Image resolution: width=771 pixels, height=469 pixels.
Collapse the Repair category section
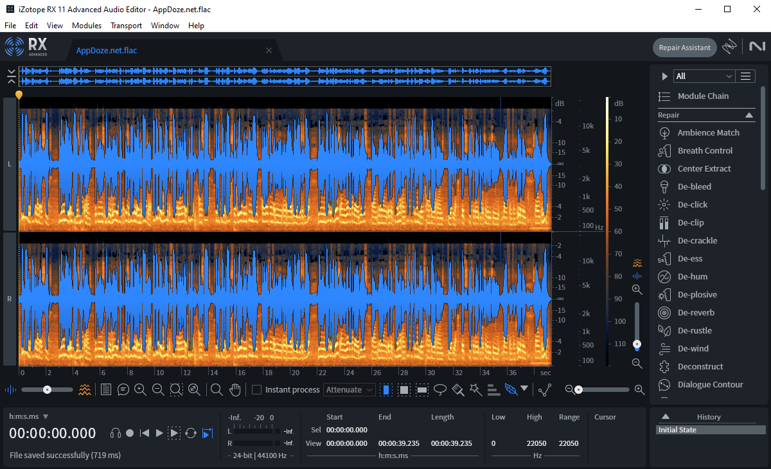(x=749, y=115)
